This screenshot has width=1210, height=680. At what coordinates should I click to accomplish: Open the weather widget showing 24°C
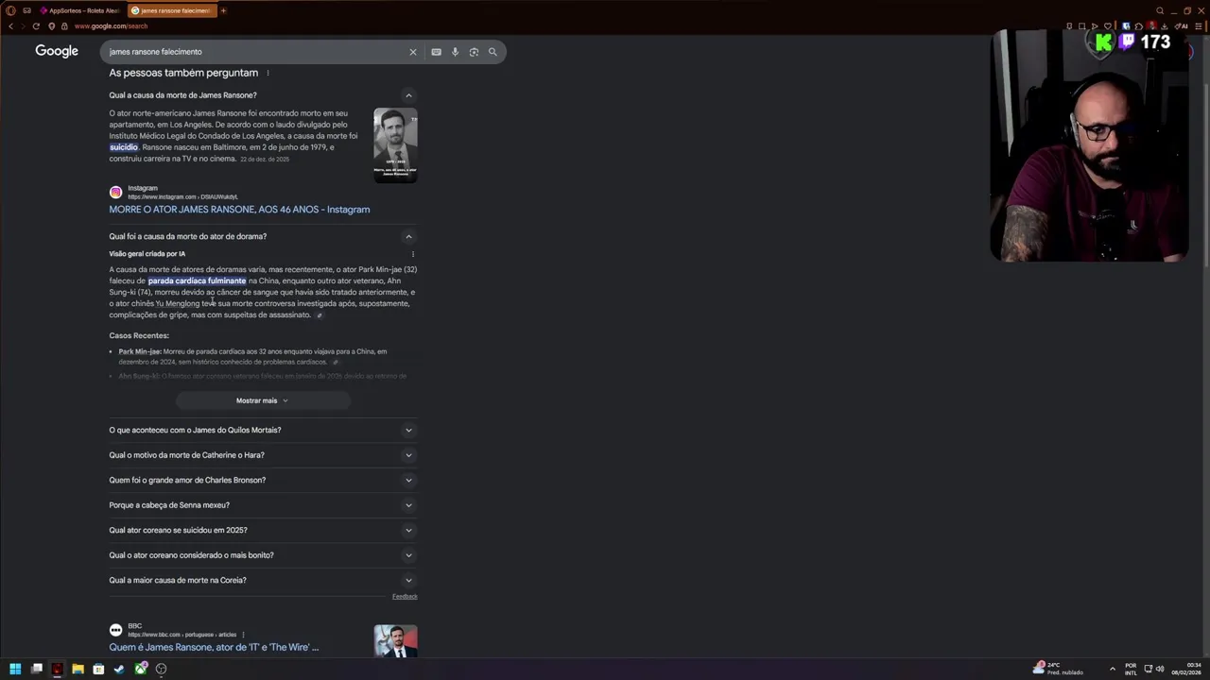(x=1059, y=669)
